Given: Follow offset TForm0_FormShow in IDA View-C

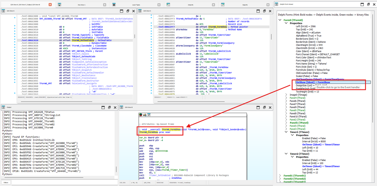Looking at the screenshot, I should click(x=217, y=27).
